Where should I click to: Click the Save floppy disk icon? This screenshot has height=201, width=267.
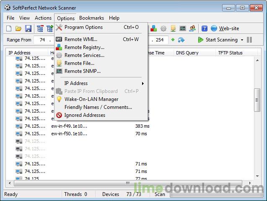click(x=28, y=28)
